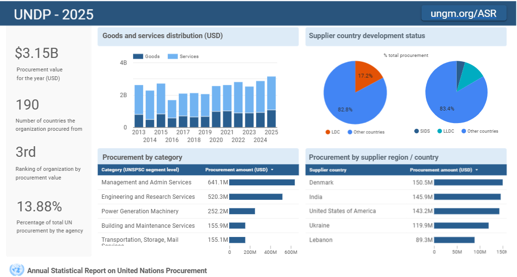517x277 pixels.
Task: Select the Lebanon supplier row
Action: click(406, 240)
